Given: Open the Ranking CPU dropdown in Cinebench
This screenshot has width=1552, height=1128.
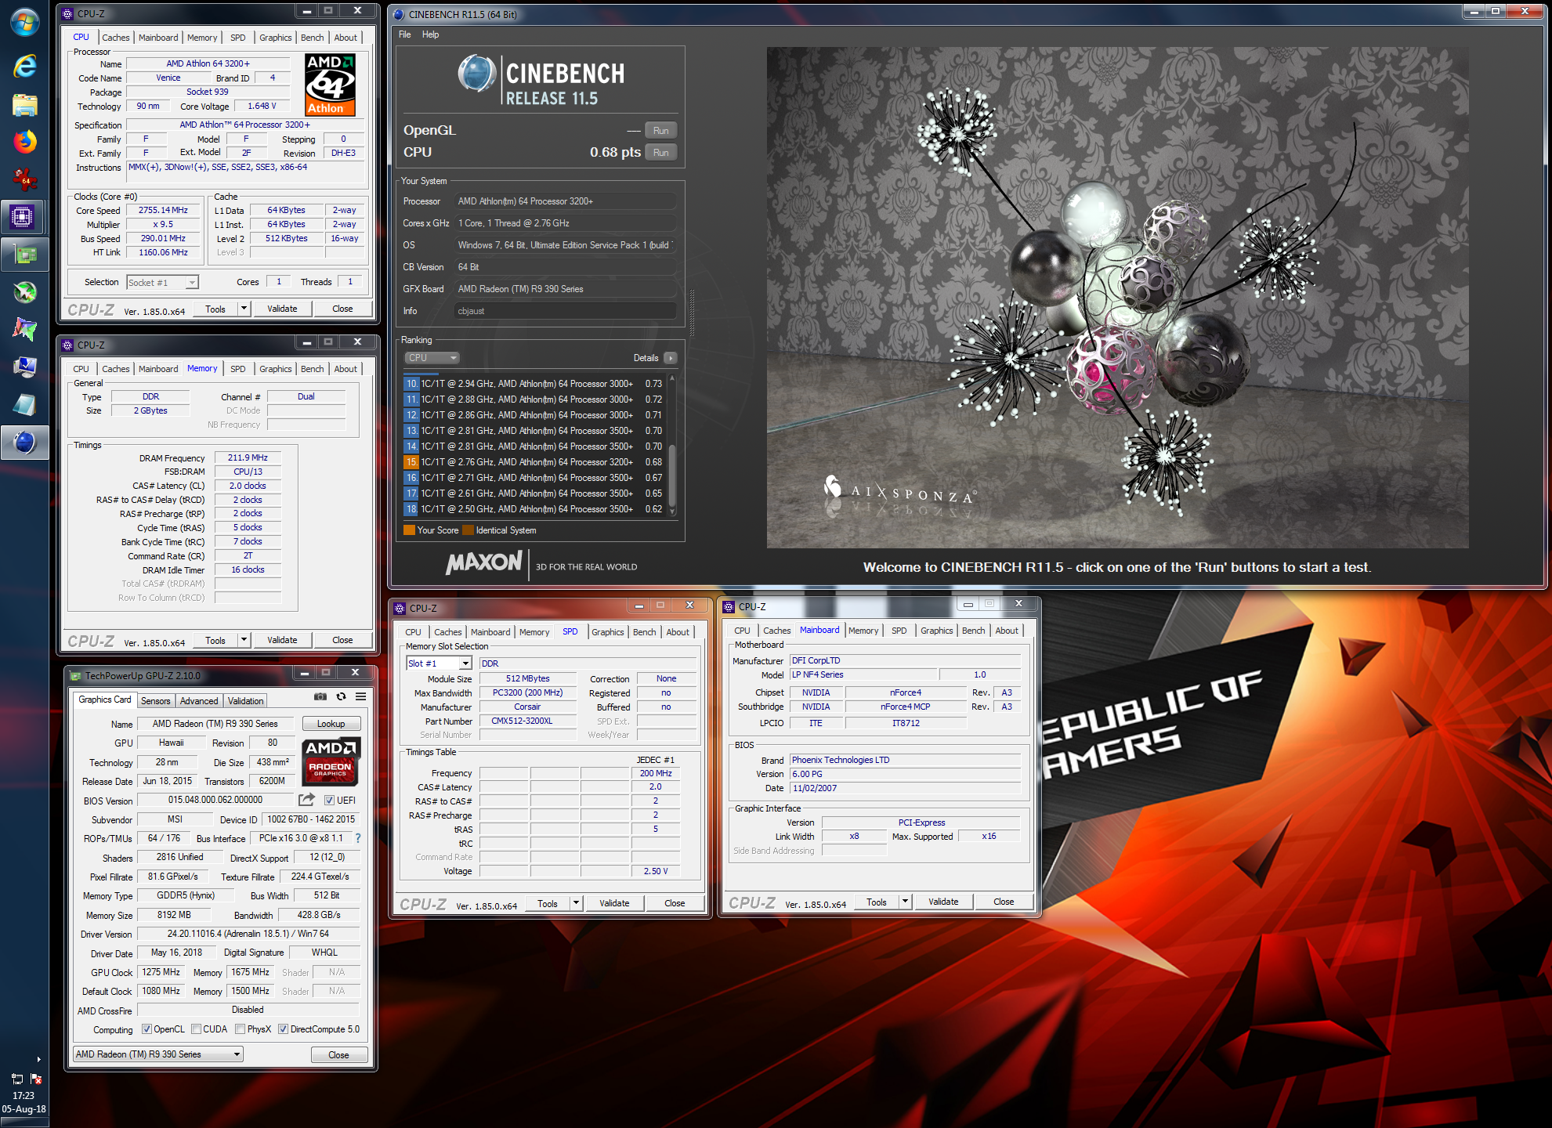Looking at the screenshot, I should (x=432, y=358).
